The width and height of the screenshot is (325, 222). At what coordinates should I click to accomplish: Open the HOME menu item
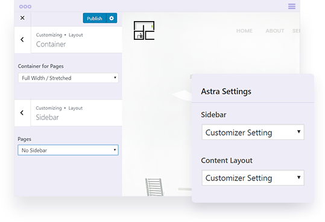pos(244,31)
